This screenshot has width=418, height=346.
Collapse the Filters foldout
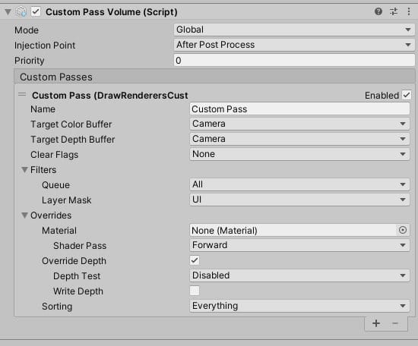(x=25, y=170)
